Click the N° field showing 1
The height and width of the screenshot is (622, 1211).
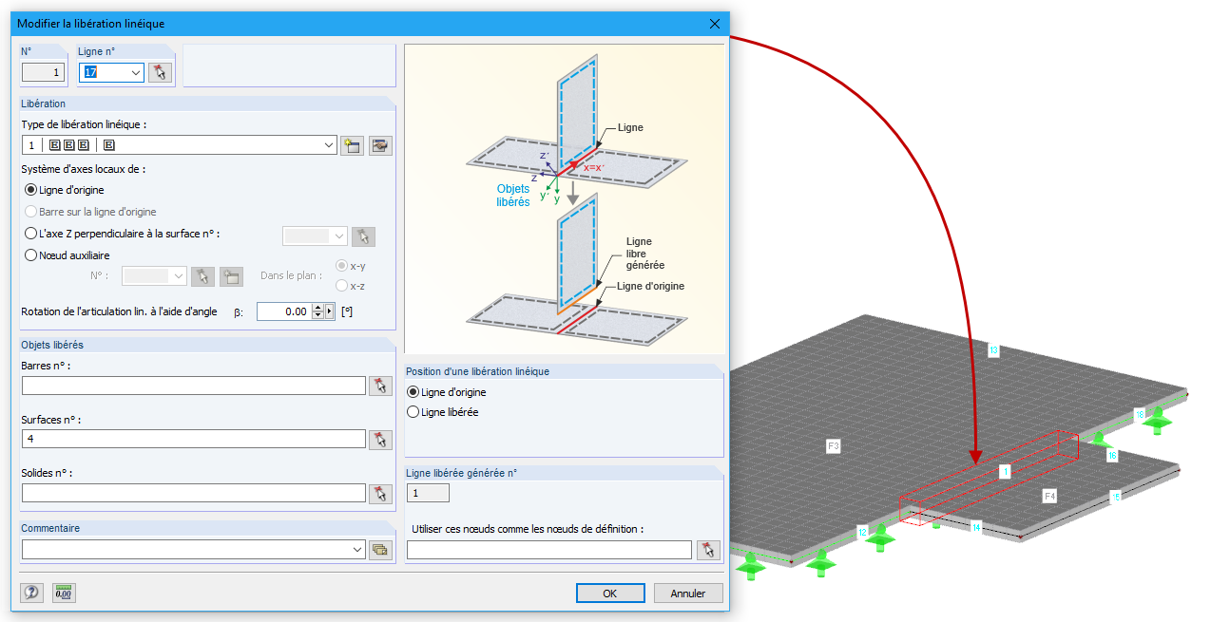click(43, 72)
